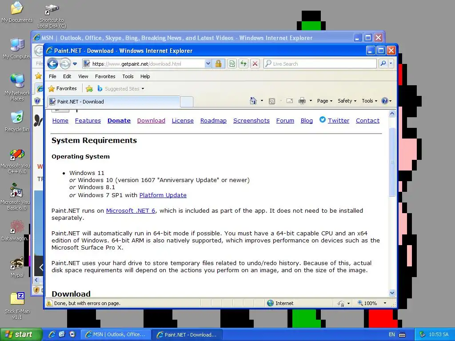Viewport: 455px width, 341px height.
Task: Click the 100% zoom level button
Action: [x=367, y=303]
